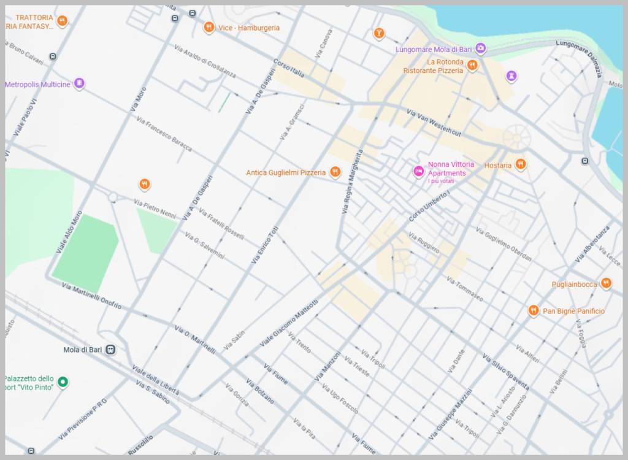This screenshot has height=460, width=628.
Task: Click the Vice - Hamburgeria restaurant pin
Action: point(209,27)
